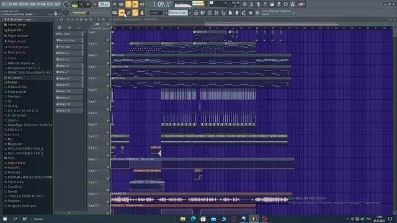Toggle the recording countdown icon
Image resolution: width=397 pixels, height=223 pixels.
pos(128,4)
